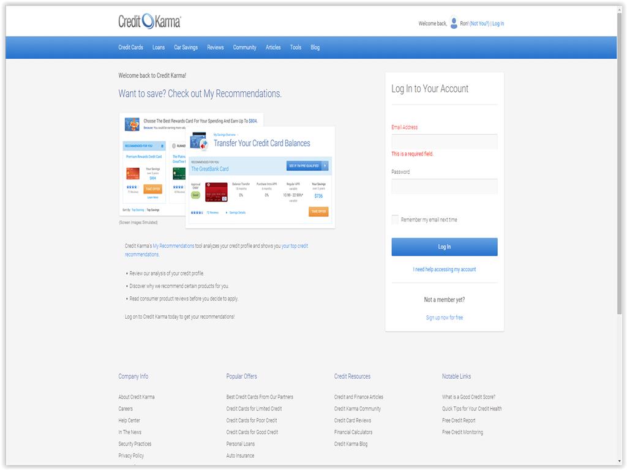Focus the Password field
Image resolution: width=627 pixels, height=470 pixels.
[x=444, y=186]
